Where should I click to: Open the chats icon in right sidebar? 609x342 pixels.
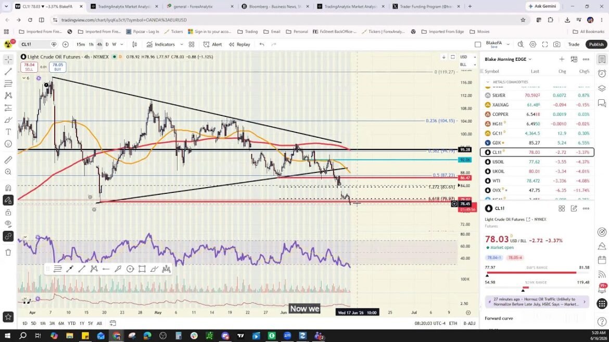(602, 103)
